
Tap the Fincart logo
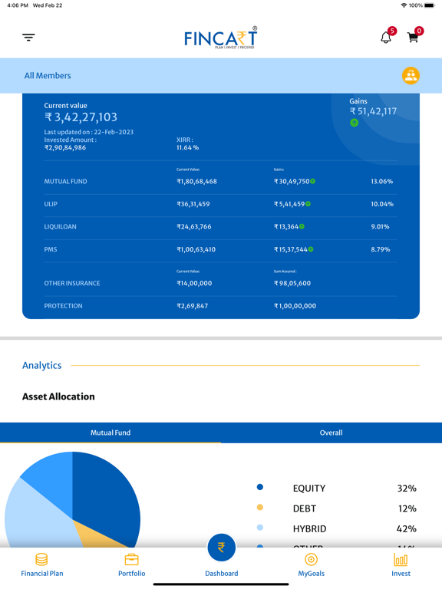(221, 38)
